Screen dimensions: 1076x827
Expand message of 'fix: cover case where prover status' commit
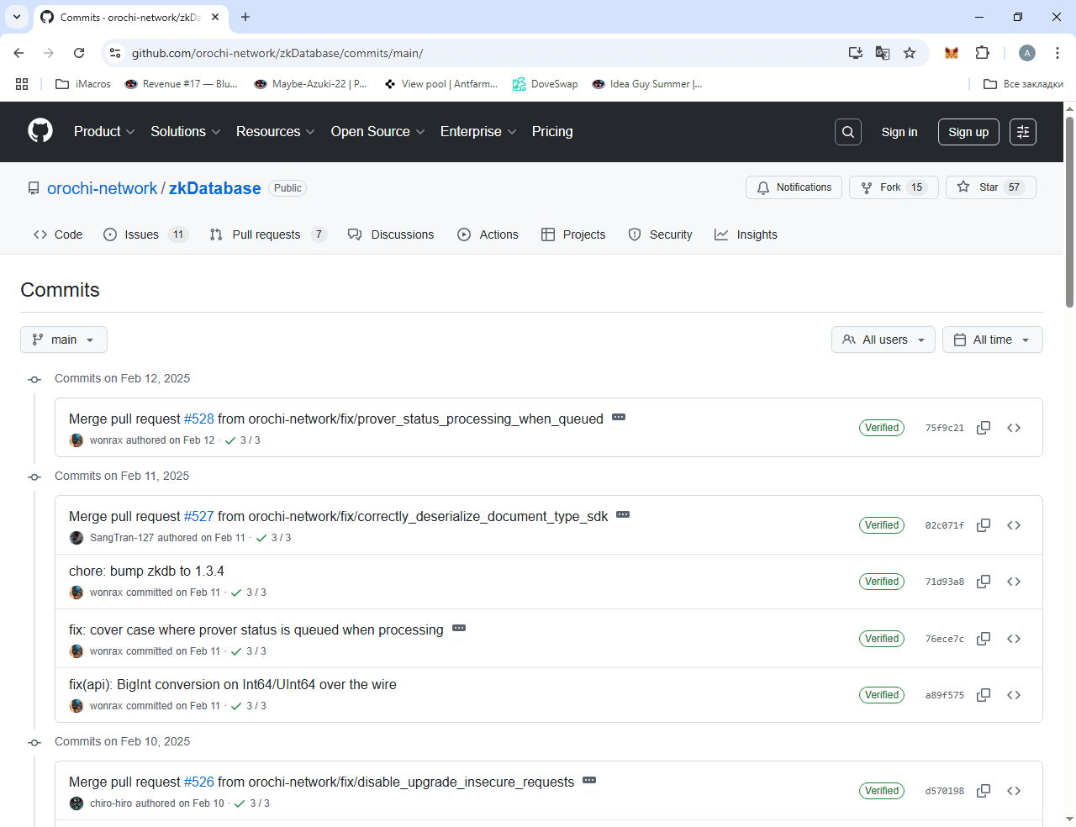tap(459, 629)
